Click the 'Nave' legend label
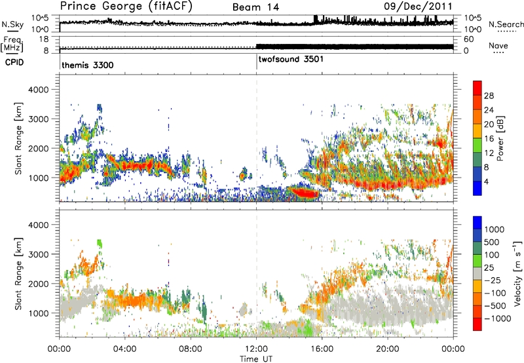 (x=498, y=45)
